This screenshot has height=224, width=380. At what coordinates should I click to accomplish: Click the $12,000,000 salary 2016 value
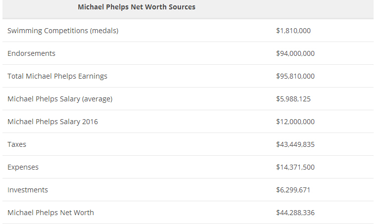click(x=295, y=122)
